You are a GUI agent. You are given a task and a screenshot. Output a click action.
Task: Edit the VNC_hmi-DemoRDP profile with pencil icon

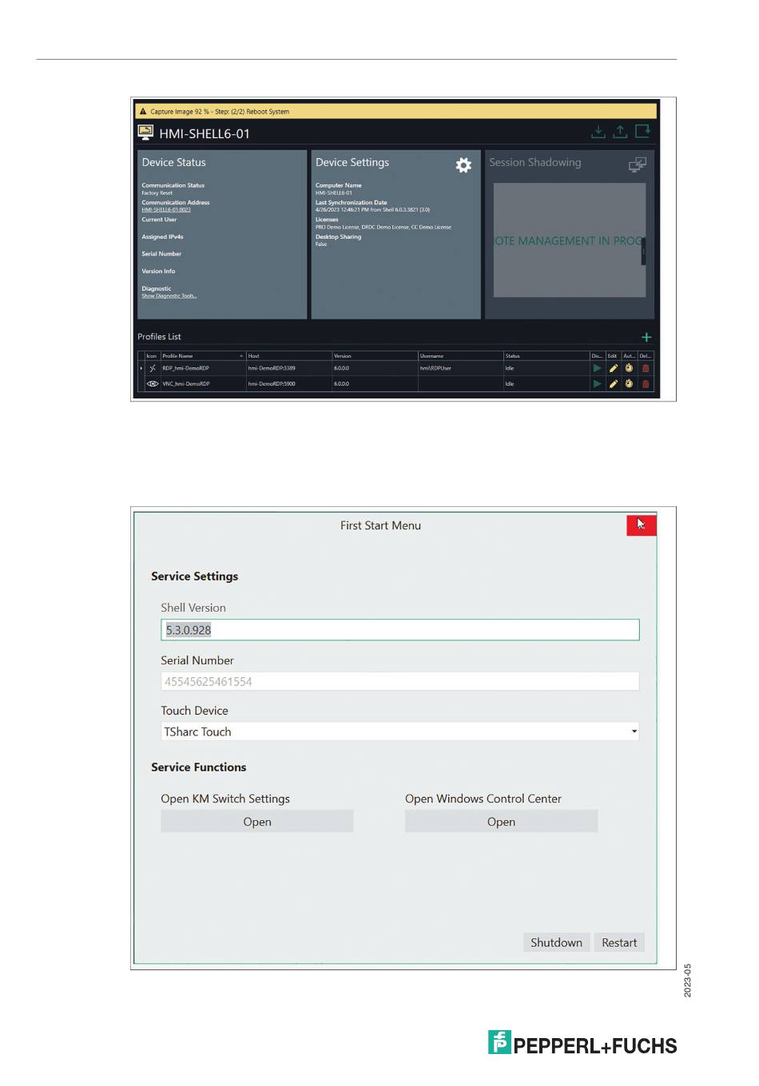coord(614,384)
